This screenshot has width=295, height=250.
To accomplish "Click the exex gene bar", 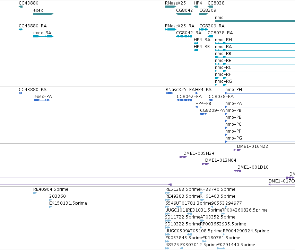I will click(x=43, y=14).
